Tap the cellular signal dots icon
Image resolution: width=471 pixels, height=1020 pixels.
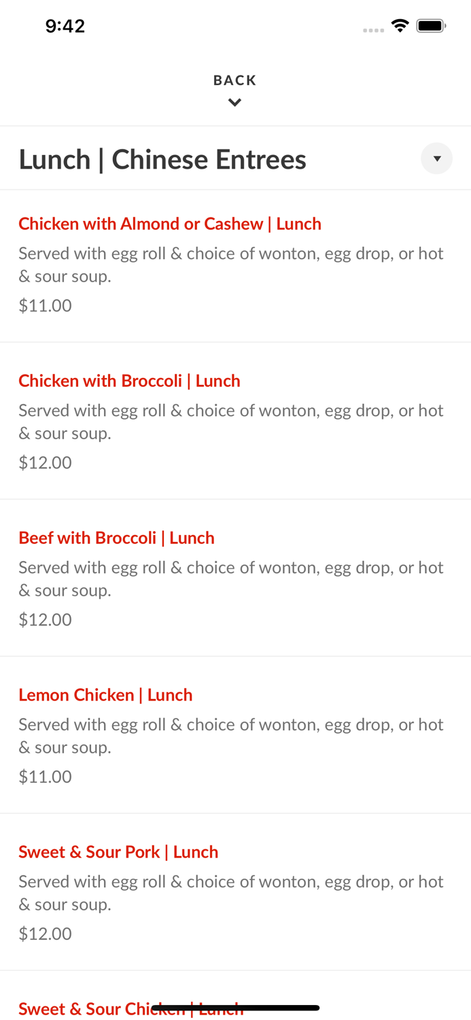(373, 30)
